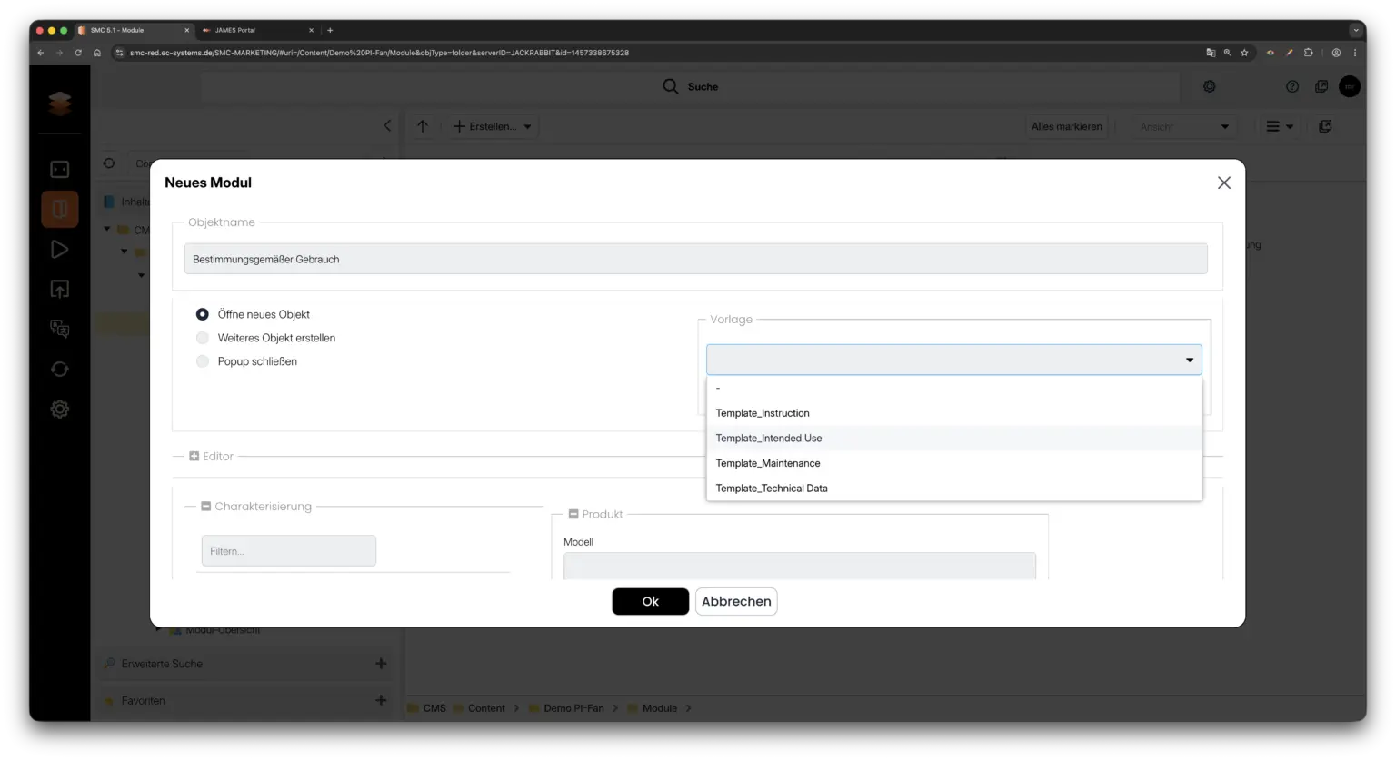The height and width of the screenshot is (760, 1396).
Task: Select the 'Öffne neues Objekt' radio button
Action: click(203, 314)
